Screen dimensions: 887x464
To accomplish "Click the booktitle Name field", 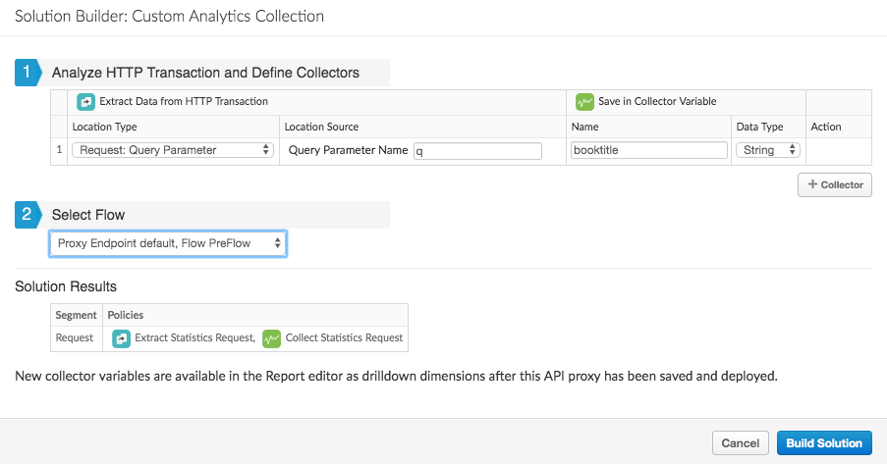I will coord(648,151).
